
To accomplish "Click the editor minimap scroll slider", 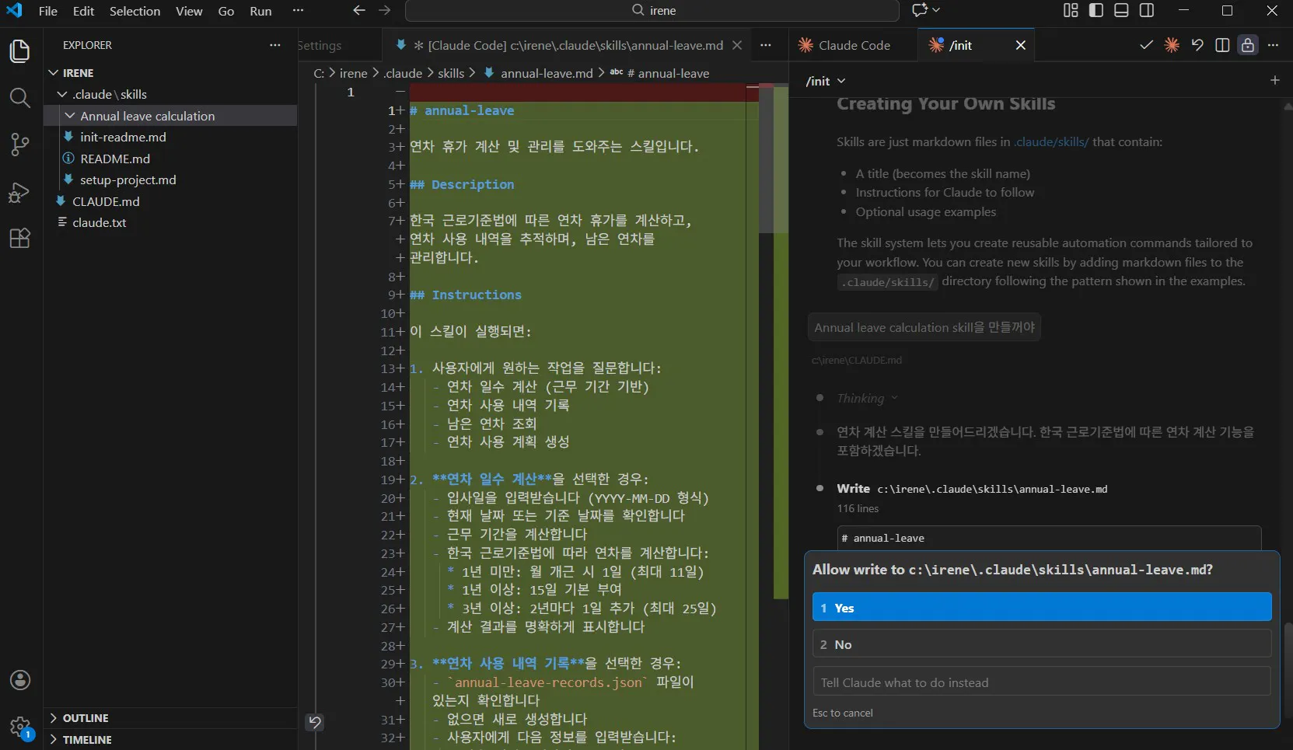I will tap(766, 159).
